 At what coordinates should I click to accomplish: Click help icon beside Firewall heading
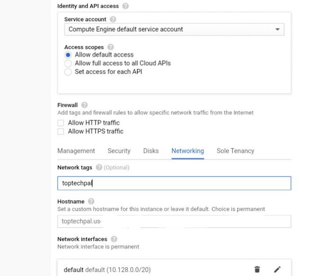84,105
